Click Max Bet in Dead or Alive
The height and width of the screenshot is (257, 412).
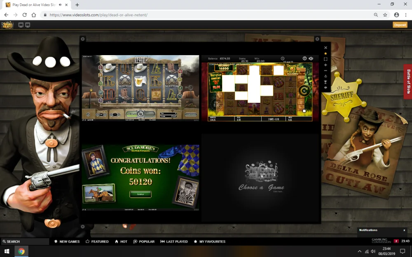click(150, 114)
